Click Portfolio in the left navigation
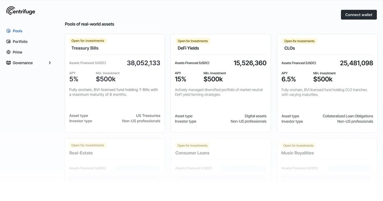 20,41
